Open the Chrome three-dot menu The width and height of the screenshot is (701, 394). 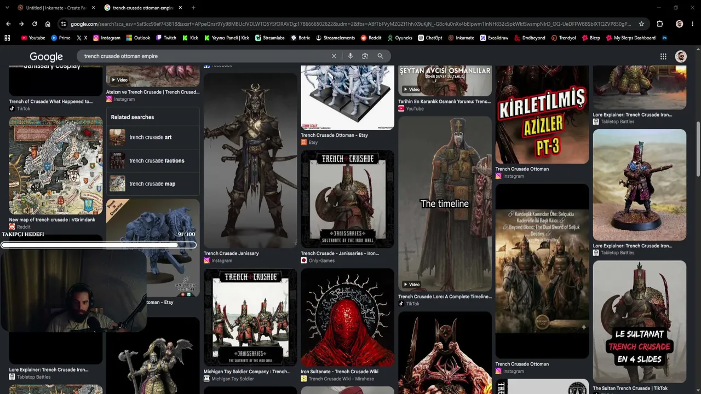[x=693, y=24]
